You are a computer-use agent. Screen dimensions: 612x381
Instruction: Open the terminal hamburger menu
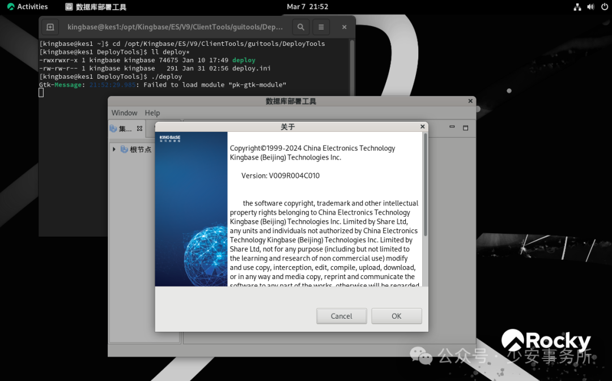(321, 27)
